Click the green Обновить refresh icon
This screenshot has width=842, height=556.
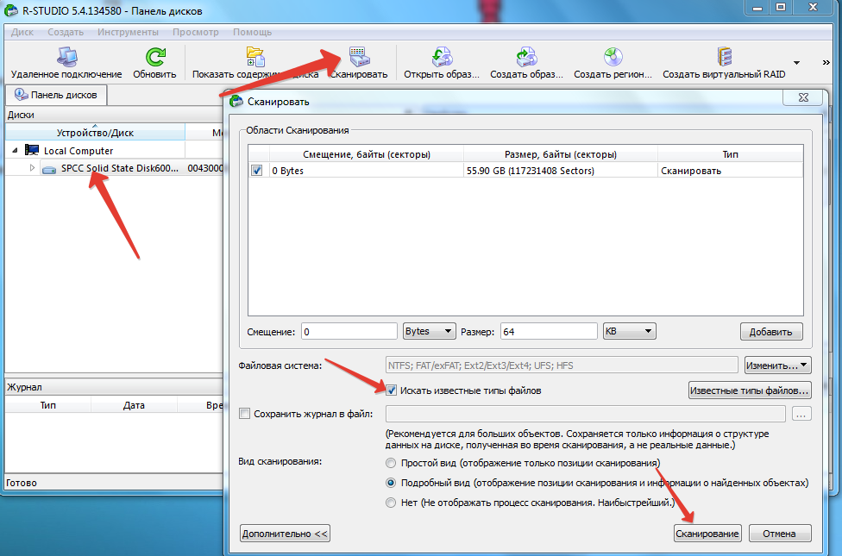tap(154, 57)
